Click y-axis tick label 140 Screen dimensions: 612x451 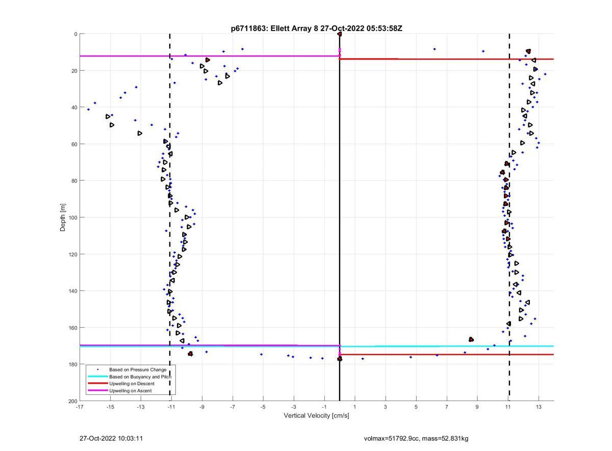(72, 291)
